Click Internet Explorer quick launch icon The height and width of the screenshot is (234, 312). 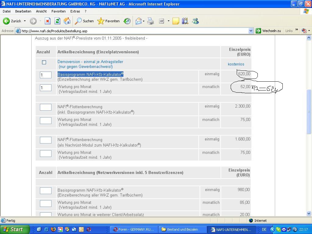pos(46,229)
